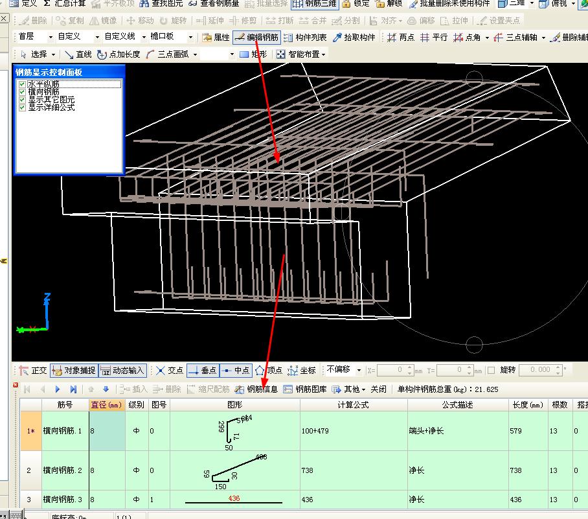The width and height of the screenshot is (588, 519).
Task: Select 三点画弧 arc tool
Action: coord(167,54)
